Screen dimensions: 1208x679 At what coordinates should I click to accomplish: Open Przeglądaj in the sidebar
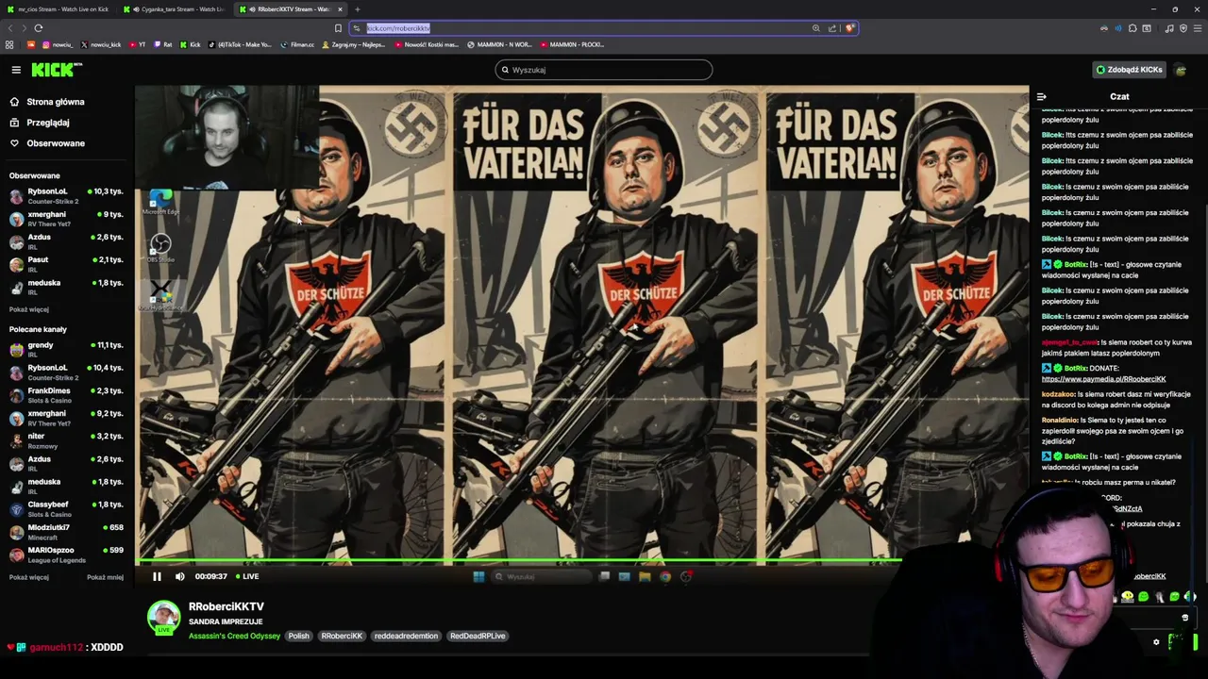pyautogui.click(x=40, y=123)
